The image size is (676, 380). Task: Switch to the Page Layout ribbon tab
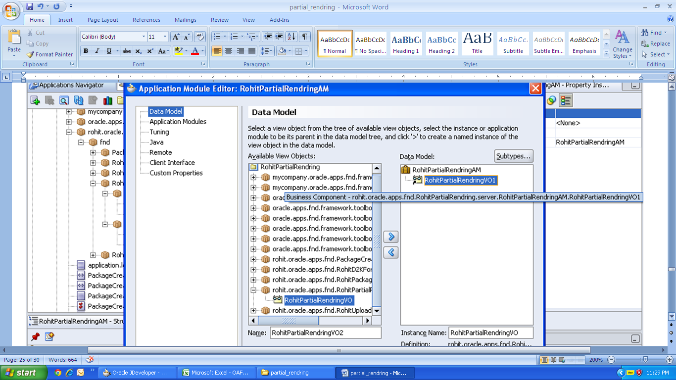tap(102, 19)
